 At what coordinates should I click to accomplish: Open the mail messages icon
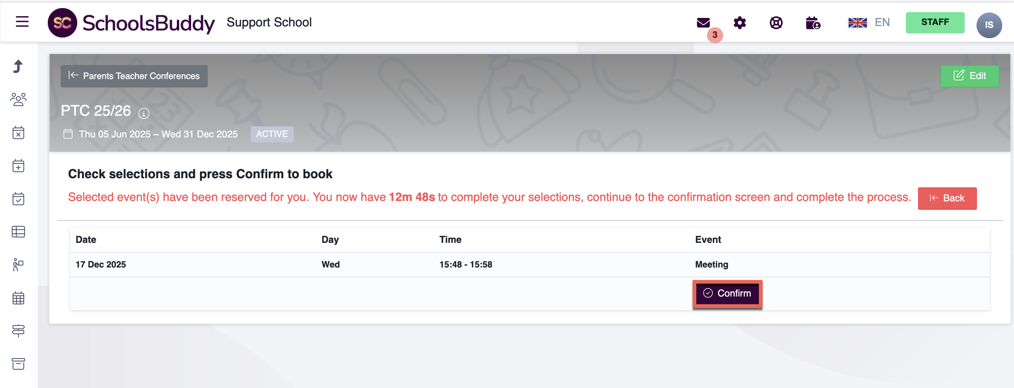click(x=703, y=23)
